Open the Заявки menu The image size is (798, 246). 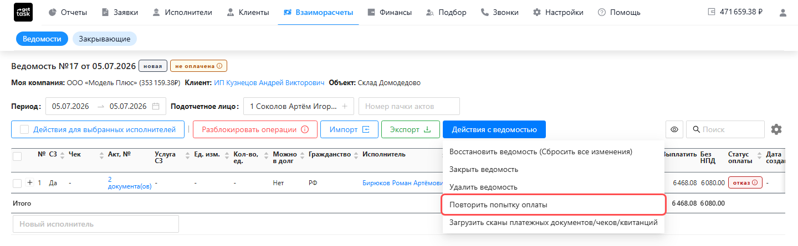click(x=120, y=12)
